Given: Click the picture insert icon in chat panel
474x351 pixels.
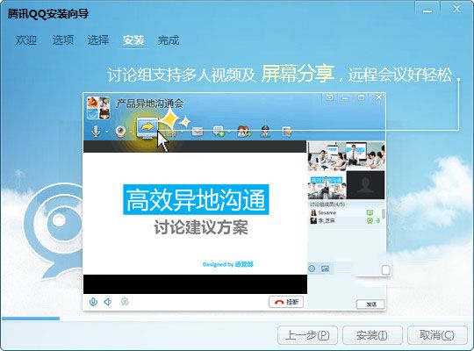Looking at the screenshot, I should 325,269.
